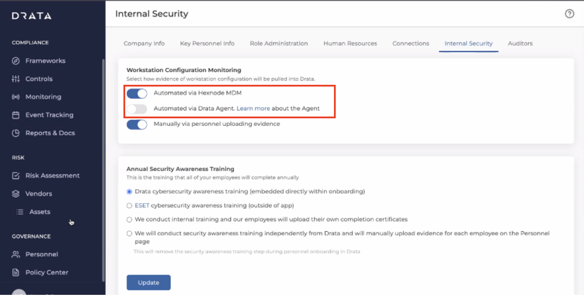This screenshot has width=584, height=298.
Task: Click the Risk Assessment edit icon
Action: (16, 176)
